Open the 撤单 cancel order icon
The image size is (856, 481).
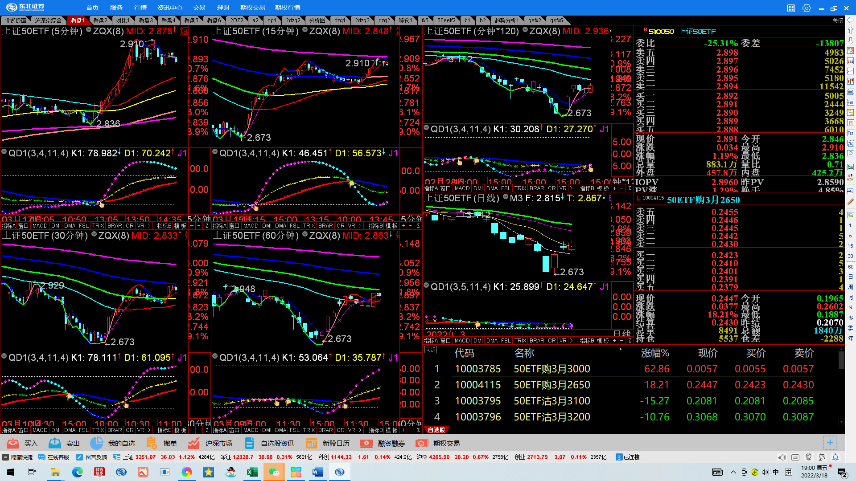click(152, 443)
